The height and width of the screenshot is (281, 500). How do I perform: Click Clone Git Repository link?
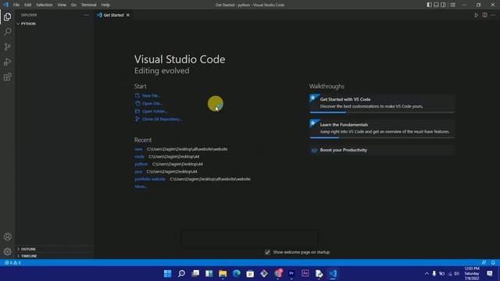coord(159,119)
